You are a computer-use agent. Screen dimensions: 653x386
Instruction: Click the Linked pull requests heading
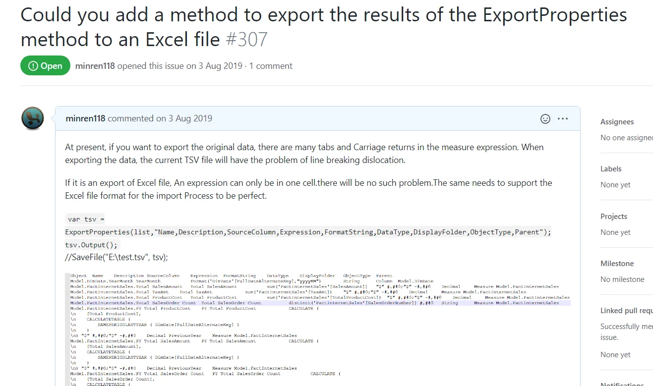(627, 311)
